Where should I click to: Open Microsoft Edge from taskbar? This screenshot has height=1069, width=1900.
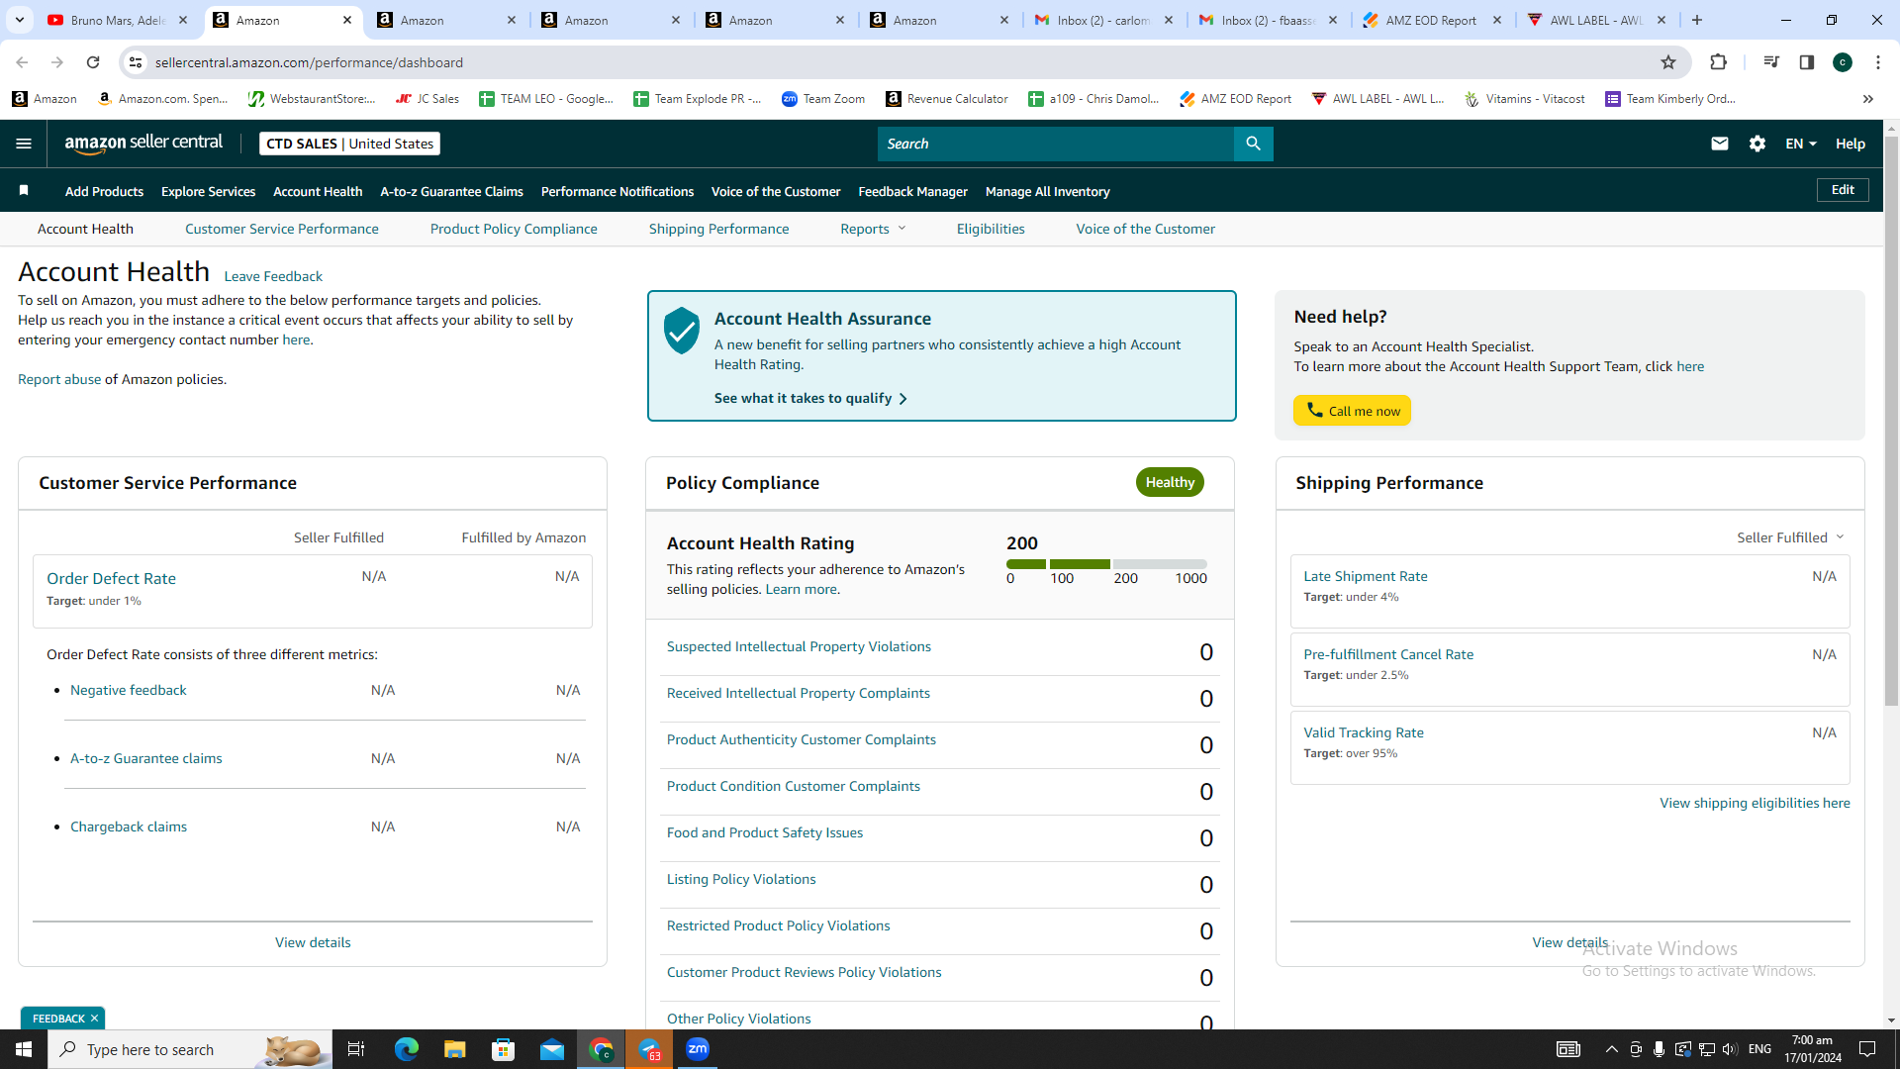pos(407,1049)
